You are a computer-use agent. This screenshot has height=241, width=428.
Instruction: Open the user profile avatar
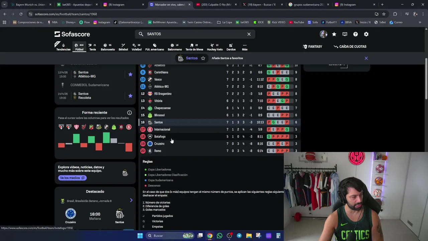point(323,34)
